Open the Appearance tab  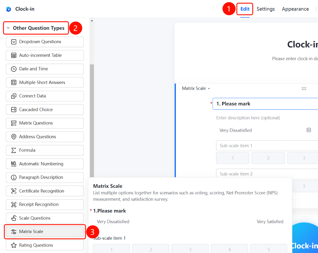click(x=295, y=9)
